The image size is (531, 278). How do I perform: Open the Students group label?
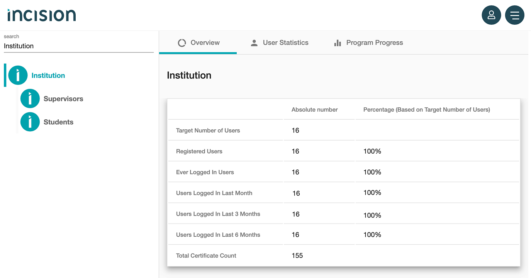[x=58, y=122]
